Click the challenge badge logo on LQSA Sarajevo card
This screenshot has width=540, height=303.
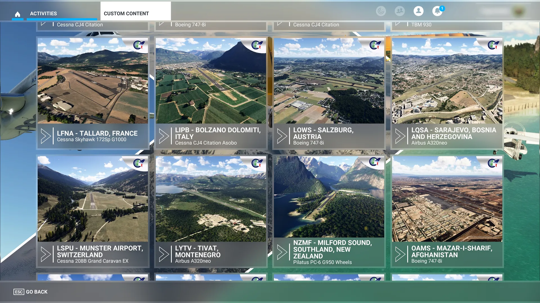click(x=493, y=45)
